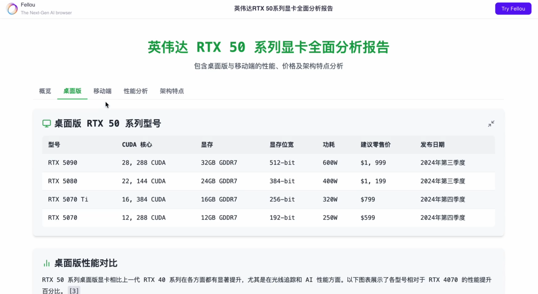The image size is (538, 294).
Task: Click the header page title 英伟达RTX 50系列显卡全面分析报告
Action: (283, 9)
